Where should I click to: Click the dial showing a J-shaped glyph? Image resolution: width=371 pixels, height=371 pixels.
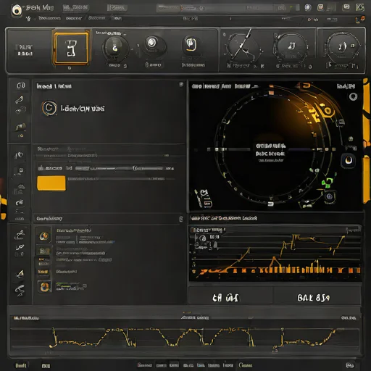point(291,46)
